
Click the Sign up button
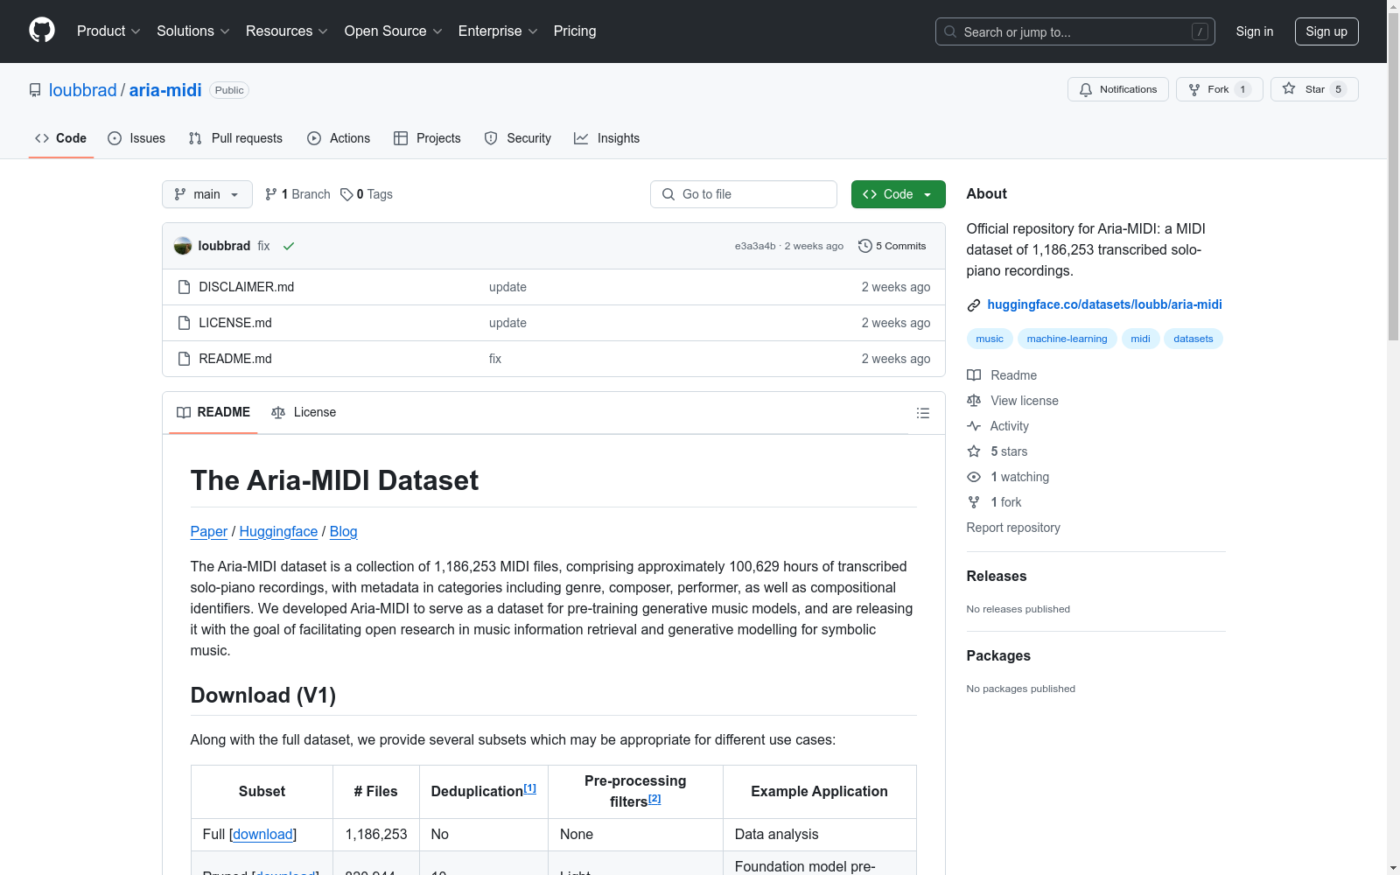pos(1326,31)
